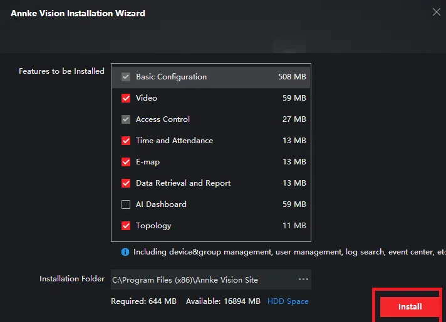The image size is (446, 322).
Task: Select the E-map label
Action: (x=148, y=162)
